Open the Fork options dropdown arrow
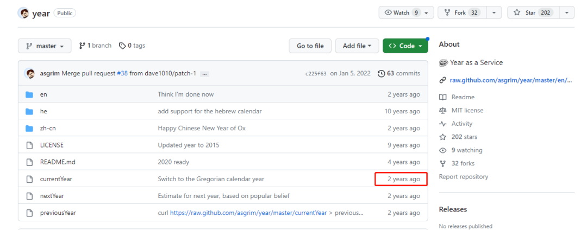The width and height of the screenshot is (587, 230). click(494, 12)
